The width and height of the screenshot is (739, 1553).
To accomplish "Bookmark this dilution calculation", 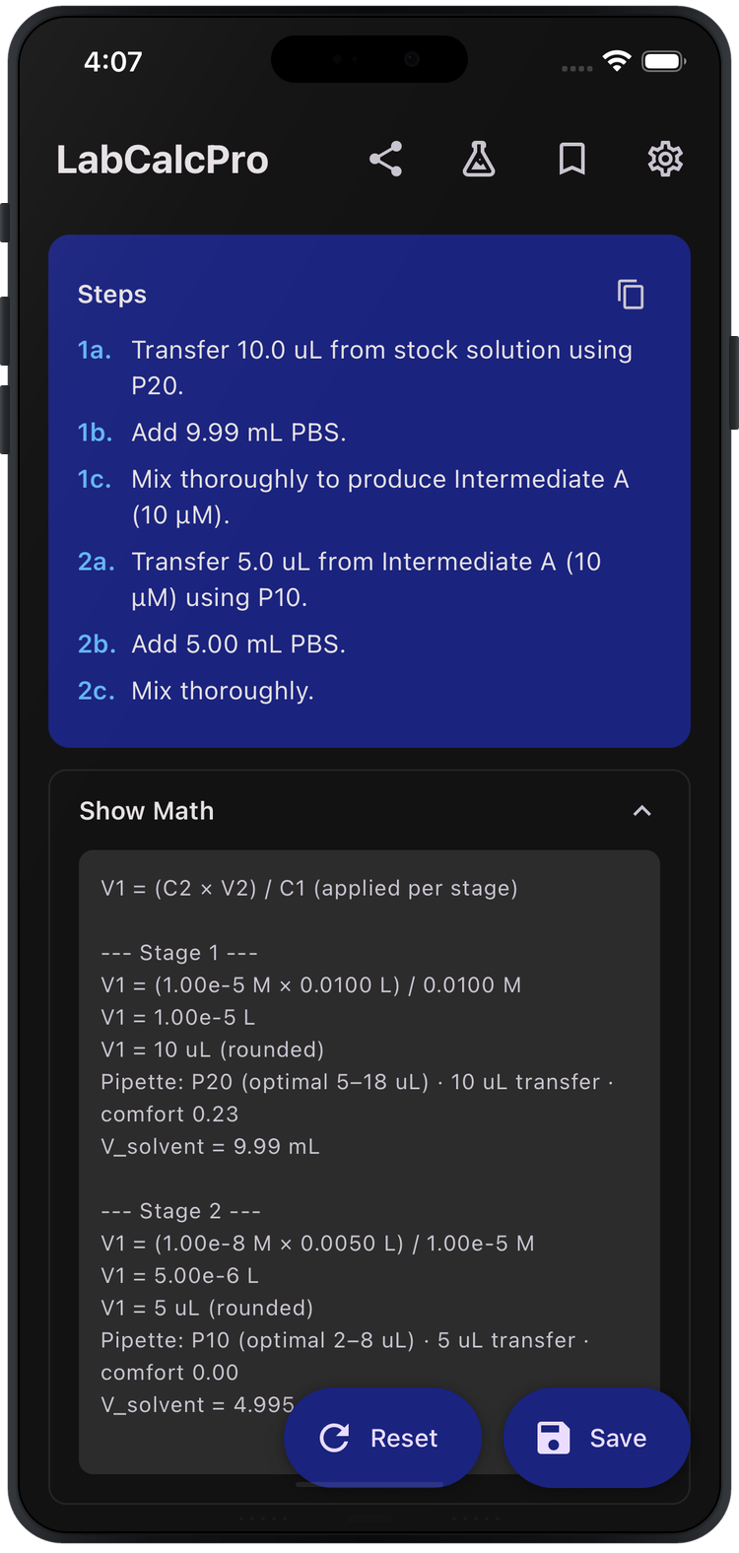I will (572, 158).
